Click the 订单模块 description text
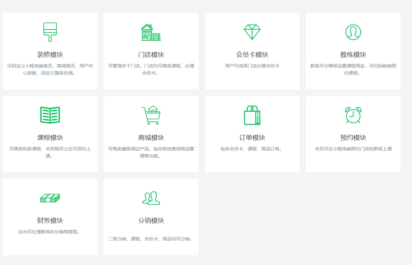Screen dimensions: 412x265 pyautogui.click(x=252, y=148)
